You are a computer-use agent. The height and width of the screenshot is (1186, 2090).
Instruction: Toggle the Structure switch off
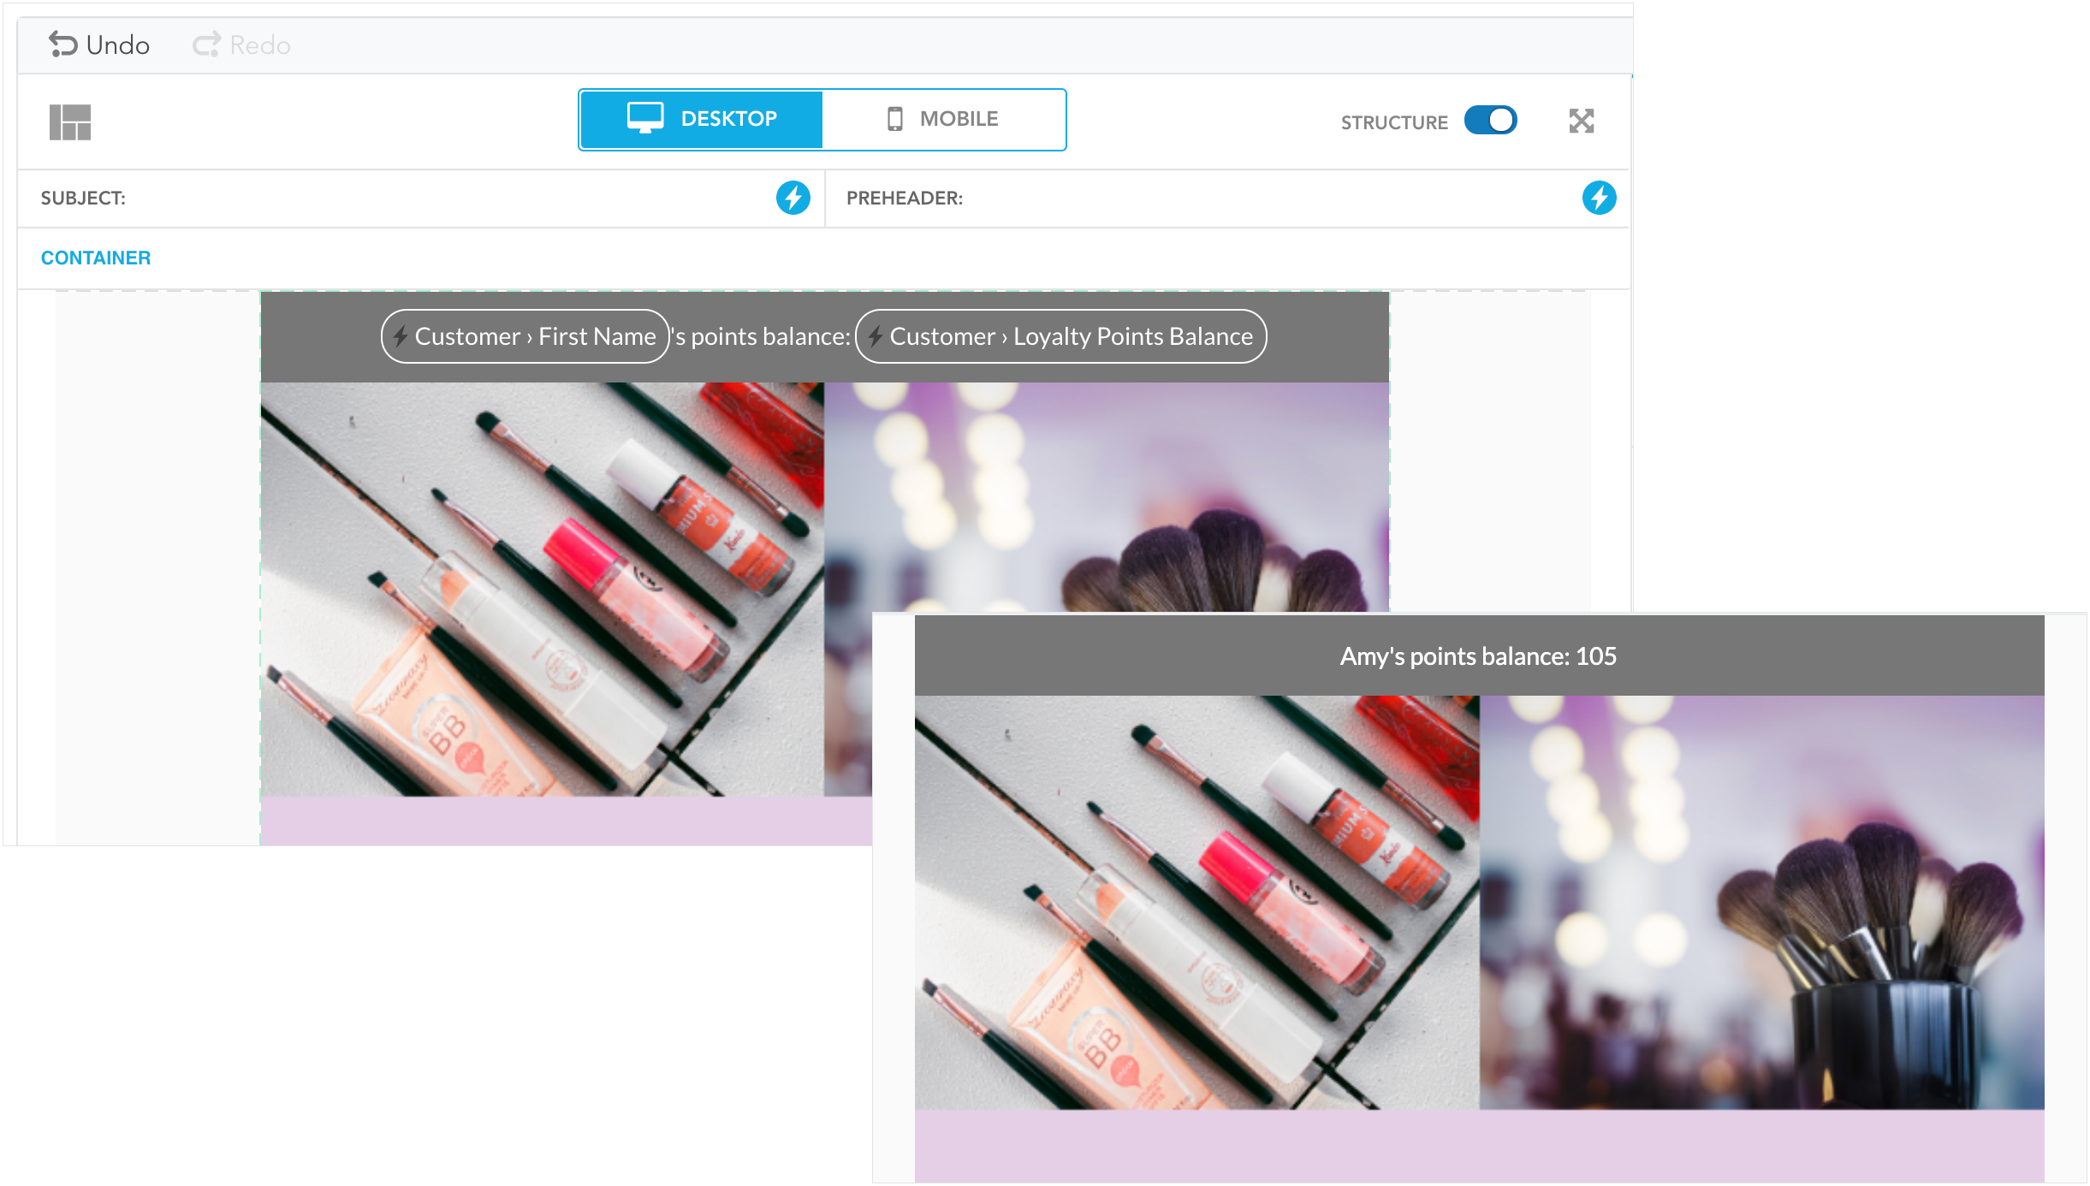1490,121
